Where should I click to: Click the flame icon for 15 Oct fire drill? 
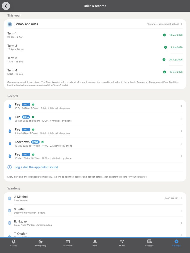[10, 106]
